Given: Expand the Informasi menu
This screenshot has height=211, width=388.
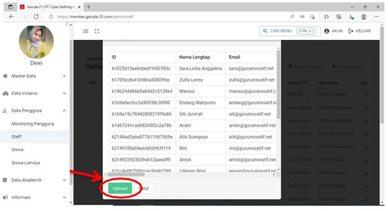Looking at the screenshot, I should pos(34,197).
